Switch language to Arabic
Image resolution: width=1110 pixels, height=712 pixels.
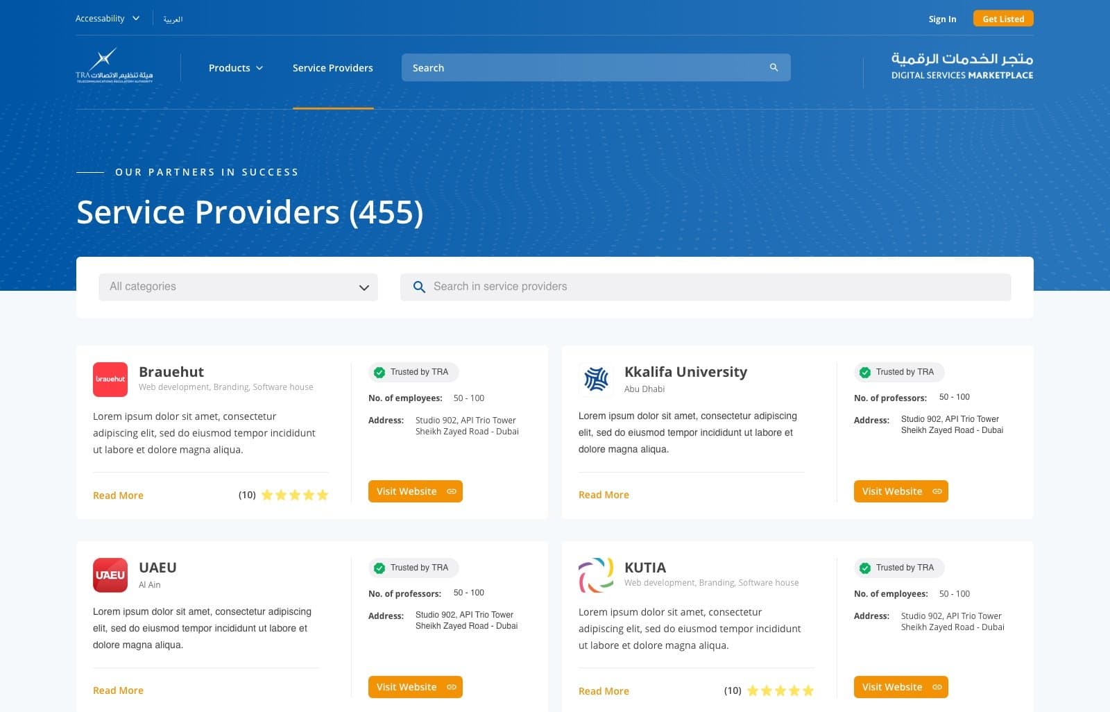pos(173,19)
